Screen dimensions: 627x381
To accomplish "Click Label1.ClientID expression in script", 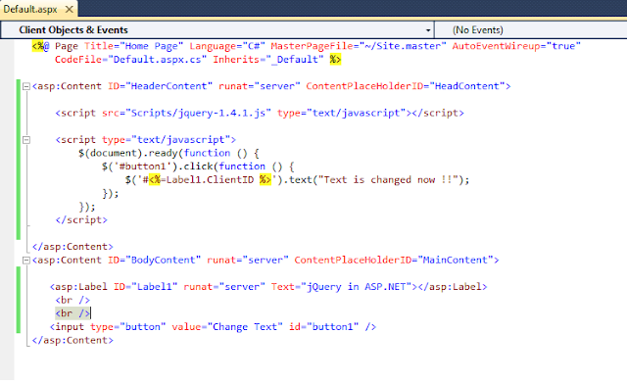I will [210, 180].
